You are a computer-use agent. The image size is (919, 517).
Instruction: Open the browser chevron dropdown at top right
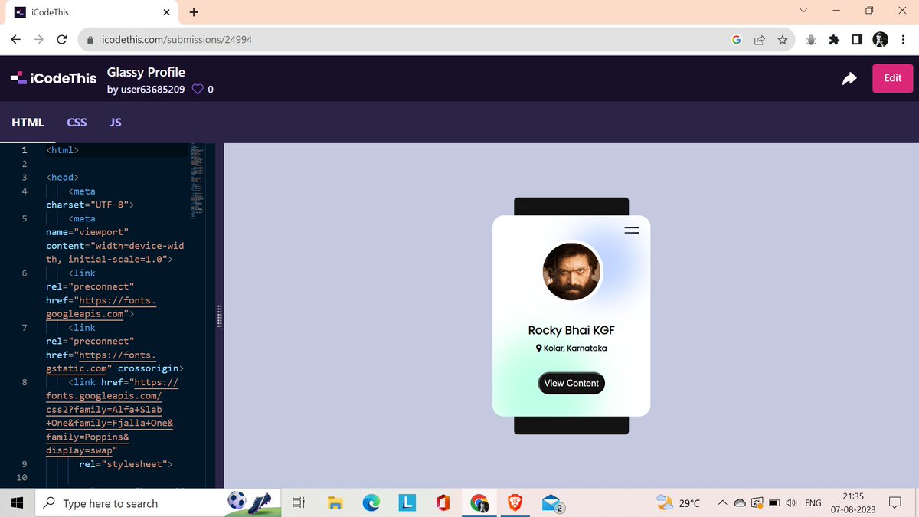(x=803, y=11)
